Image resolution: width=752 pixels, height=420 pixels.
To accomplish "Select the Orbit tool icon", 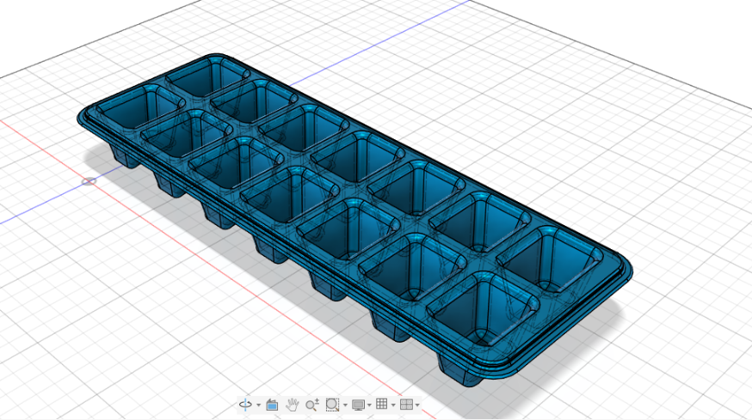I will (245, 405).
